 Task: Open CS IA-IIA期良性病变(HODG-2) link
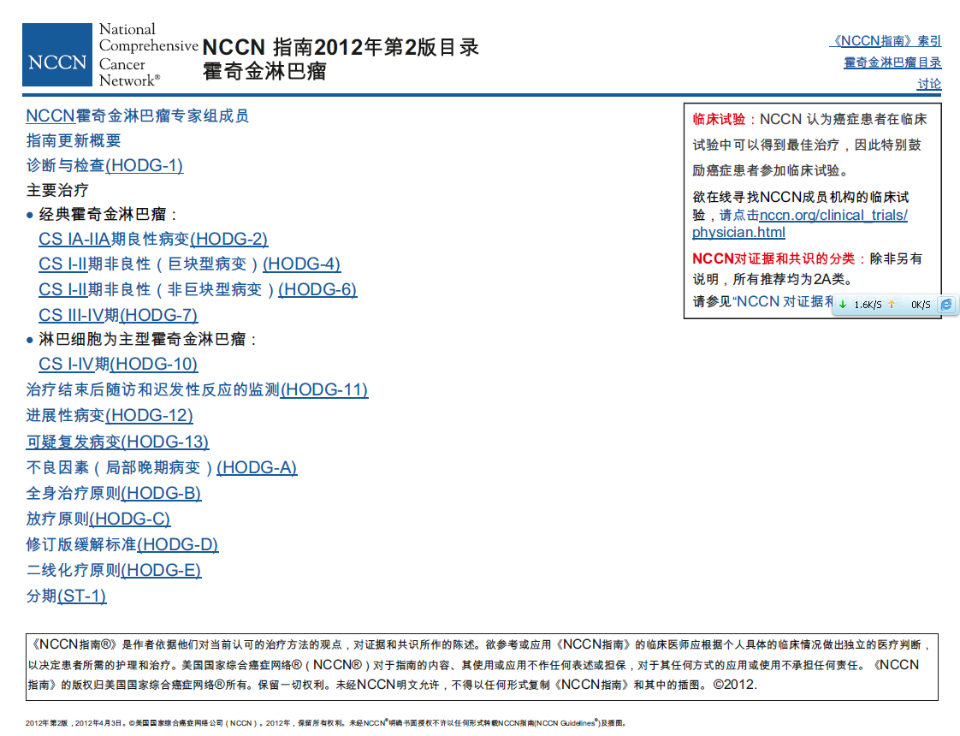pyautogui.click(x=153, y=239)
